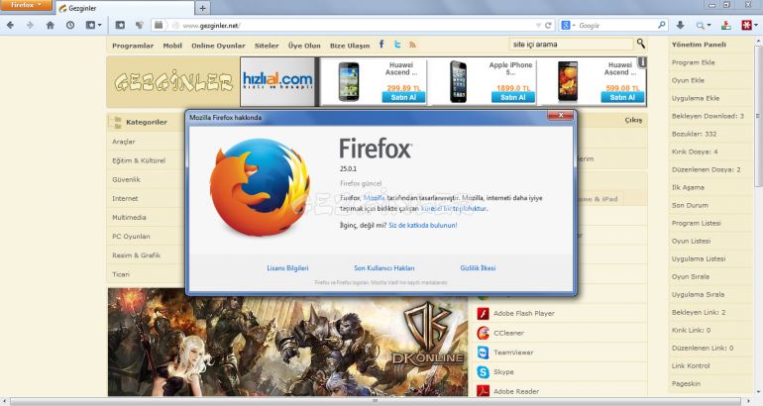Open the Gizlilik İlkesi link
The width and height of the screenshot is (763, 406).
pos(478,267)
